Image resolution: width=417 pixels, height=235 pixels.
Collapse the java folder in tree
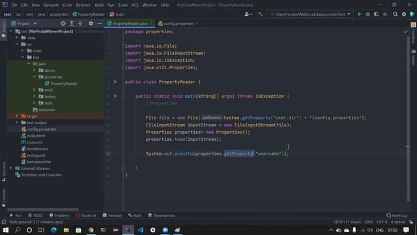pyautogui.click(x=29, y=64)
